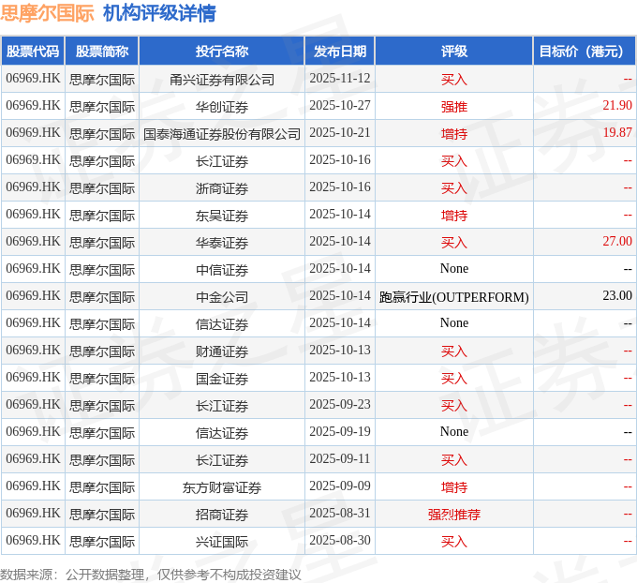Image resolution: width=637 pixels, height=583 pixels.
Task: Click the 强烈推荐 rating
Action: (454, 515)
